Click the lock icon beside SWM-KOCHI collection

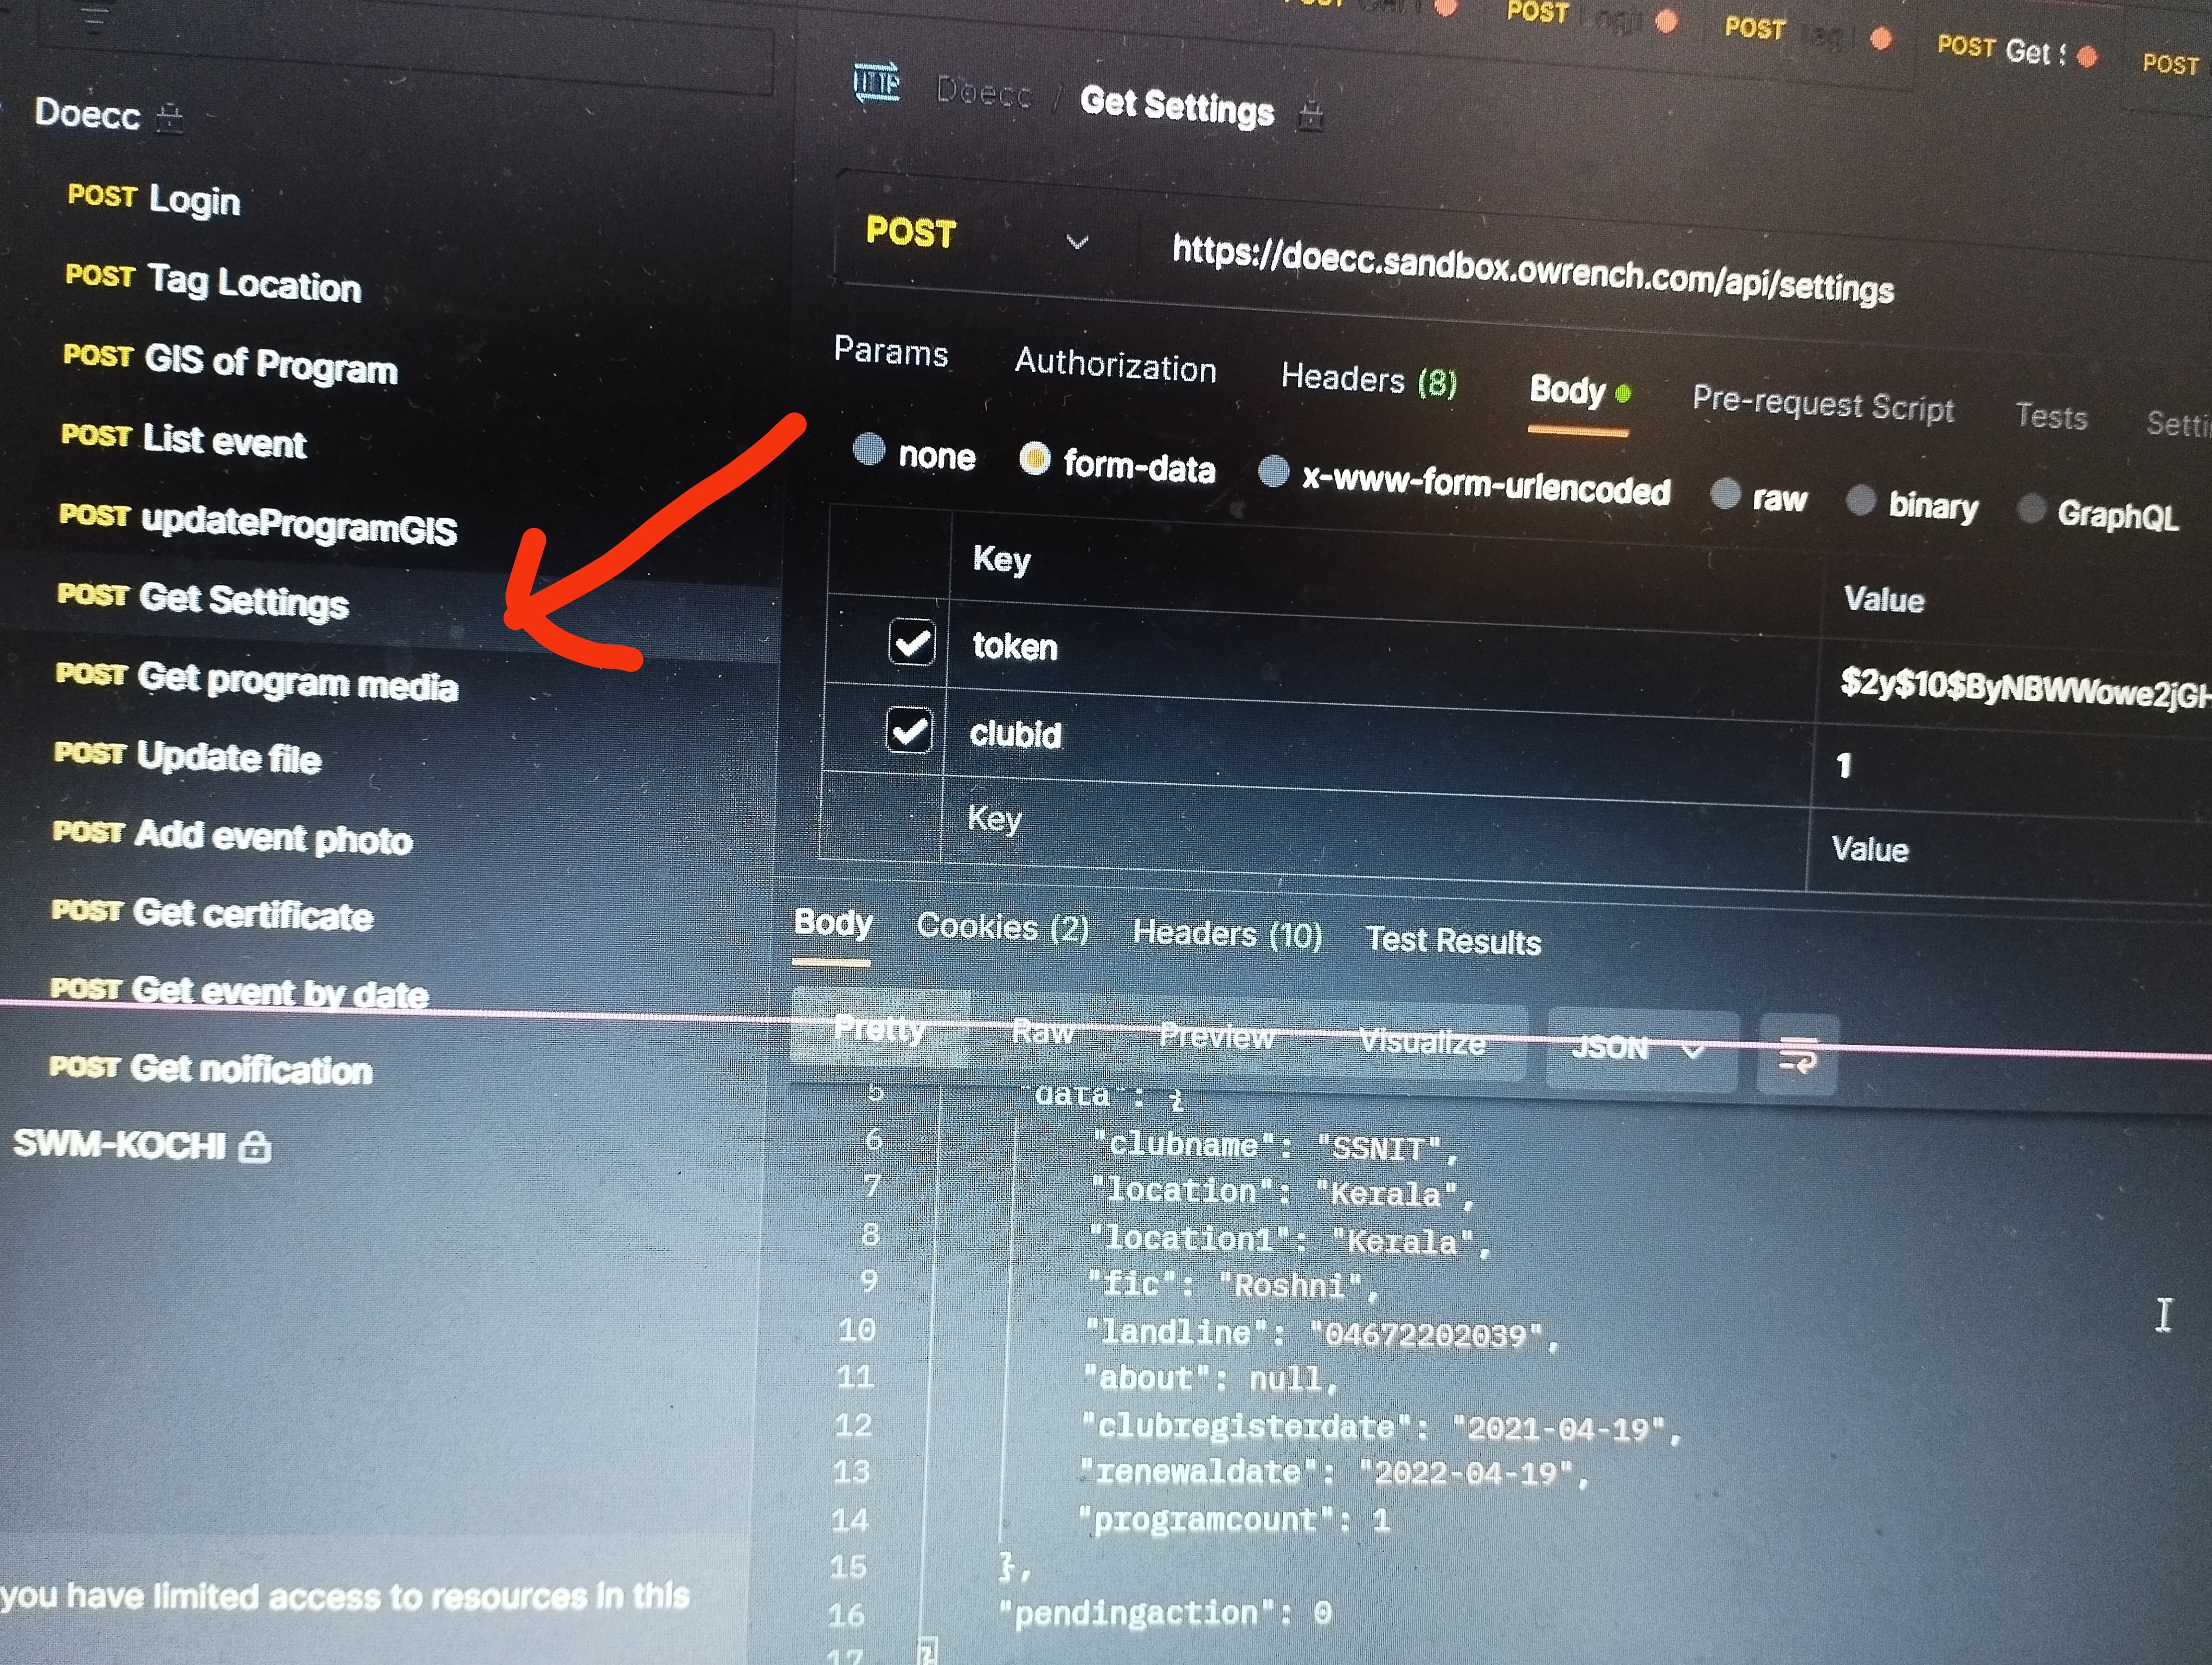(255, 1146)
